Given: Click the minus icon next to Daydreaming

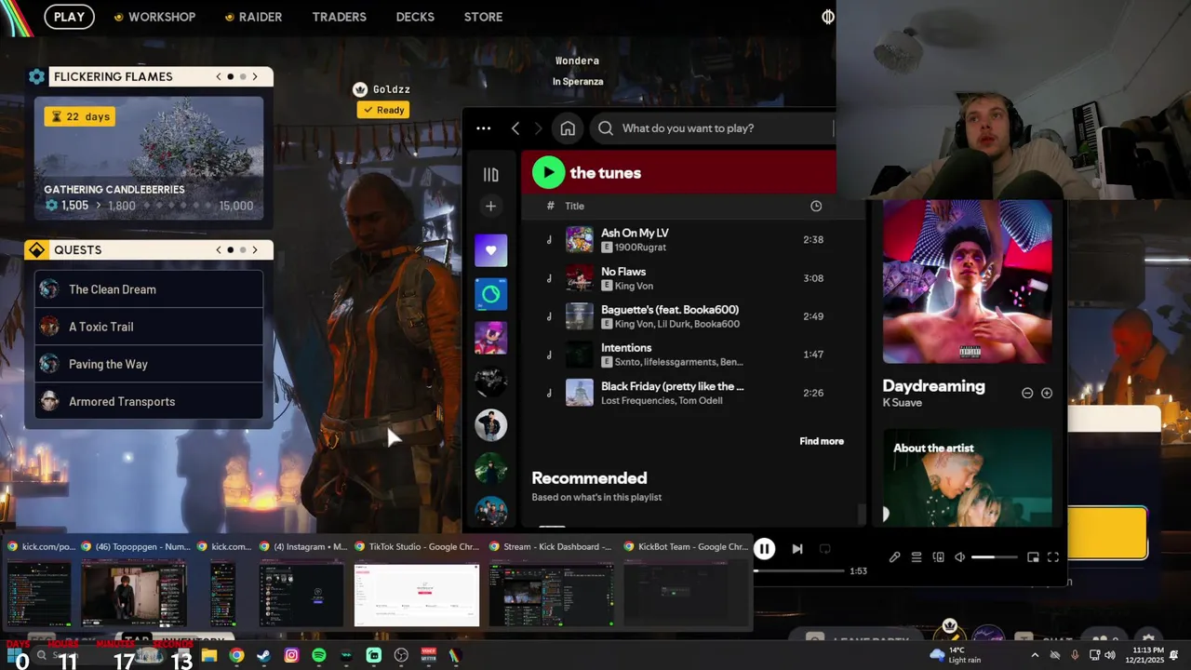Looking at the screenshot, I should click(1027, 393).
